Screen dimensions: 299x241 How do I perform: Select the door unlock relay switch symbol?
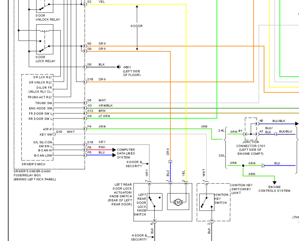[41, 6]
